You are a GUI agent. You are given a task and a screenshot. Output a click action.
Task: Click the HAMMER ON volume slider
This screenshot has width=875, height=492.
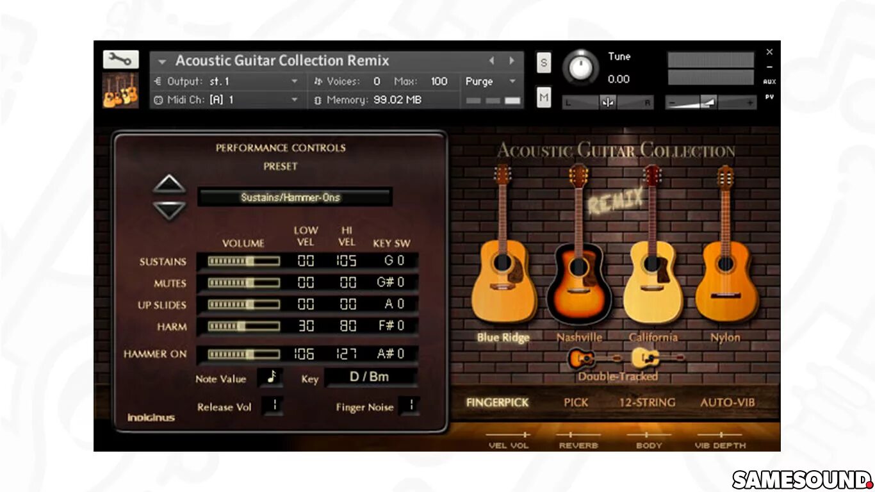pos(243,354)
